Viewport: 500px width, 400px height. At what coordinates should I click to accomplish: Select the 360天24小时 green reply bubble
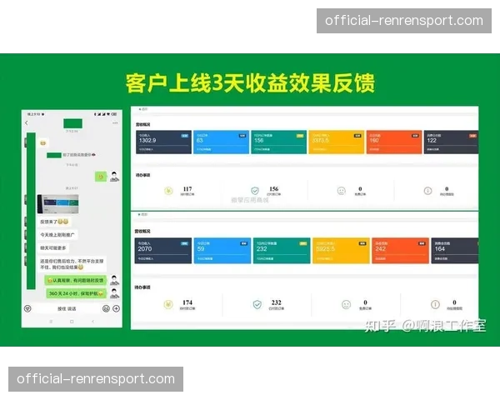click(x=76, y=293)
